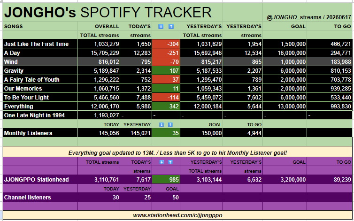Click the down arrow icon in Monthly Listeners header
Viewport: 354px width, 221px height.
tap(161, 125)
